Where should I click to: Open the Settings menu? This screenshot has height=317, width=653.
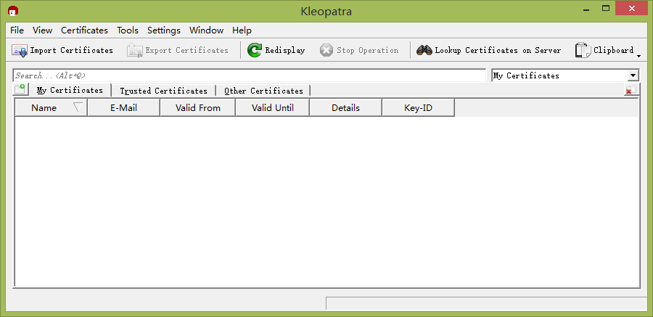(164, 30)
